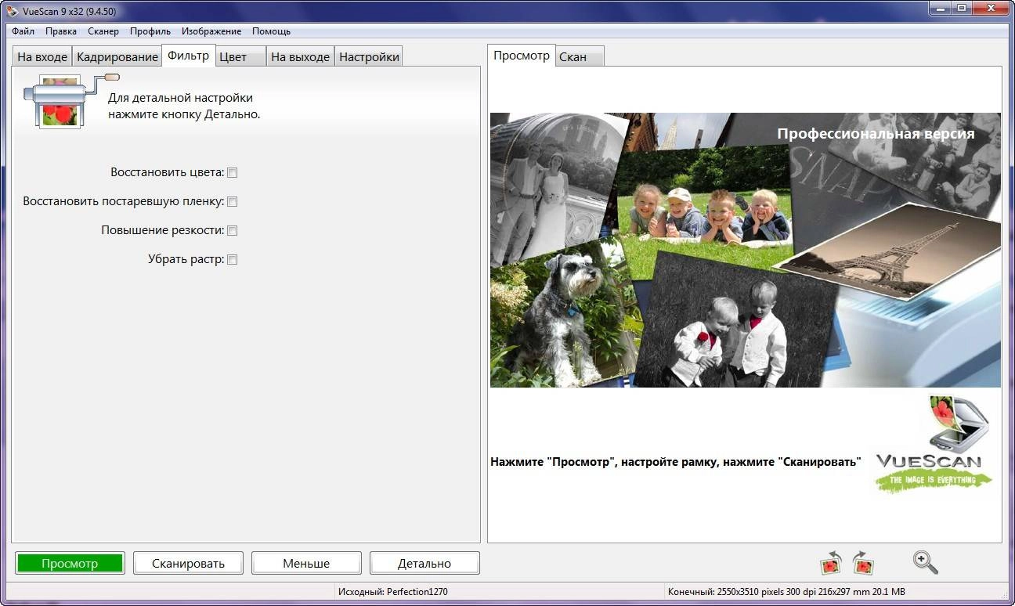Click the Сканировать button
Screen dimensions: 1015x606
tap(188, 563)
